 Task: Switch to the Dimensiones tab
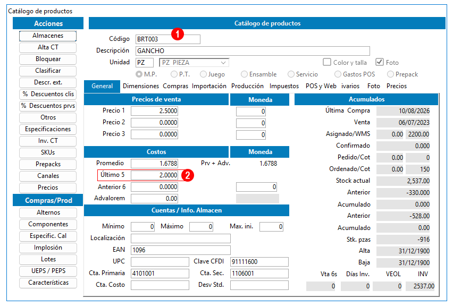coord(141,86)
